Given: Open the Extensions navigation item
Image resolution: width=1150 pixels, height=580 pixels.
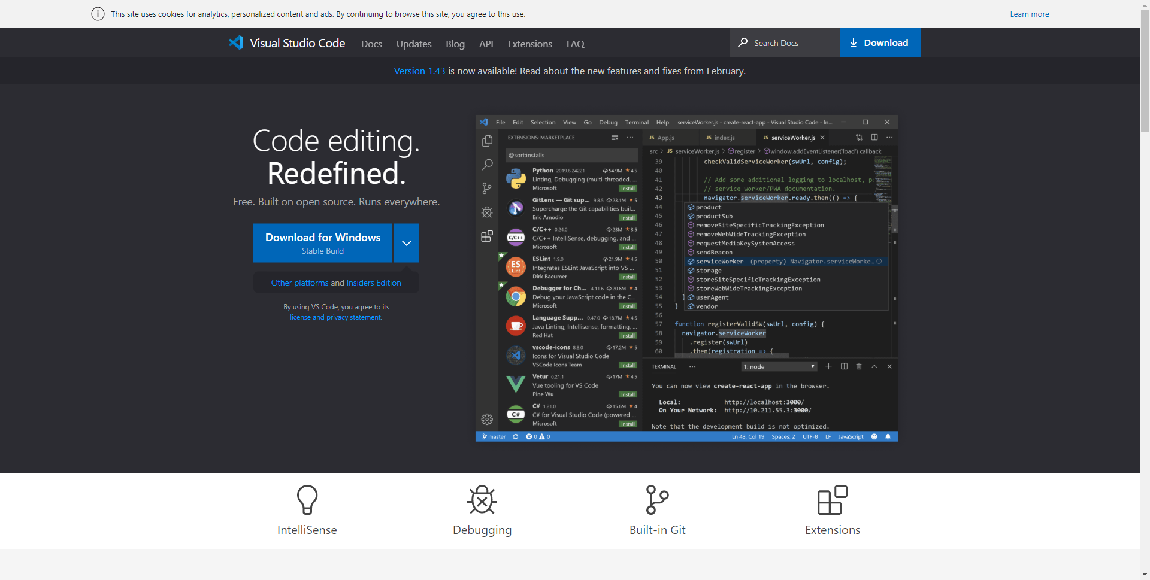Looking at the screenshot, I should (530, 44).
